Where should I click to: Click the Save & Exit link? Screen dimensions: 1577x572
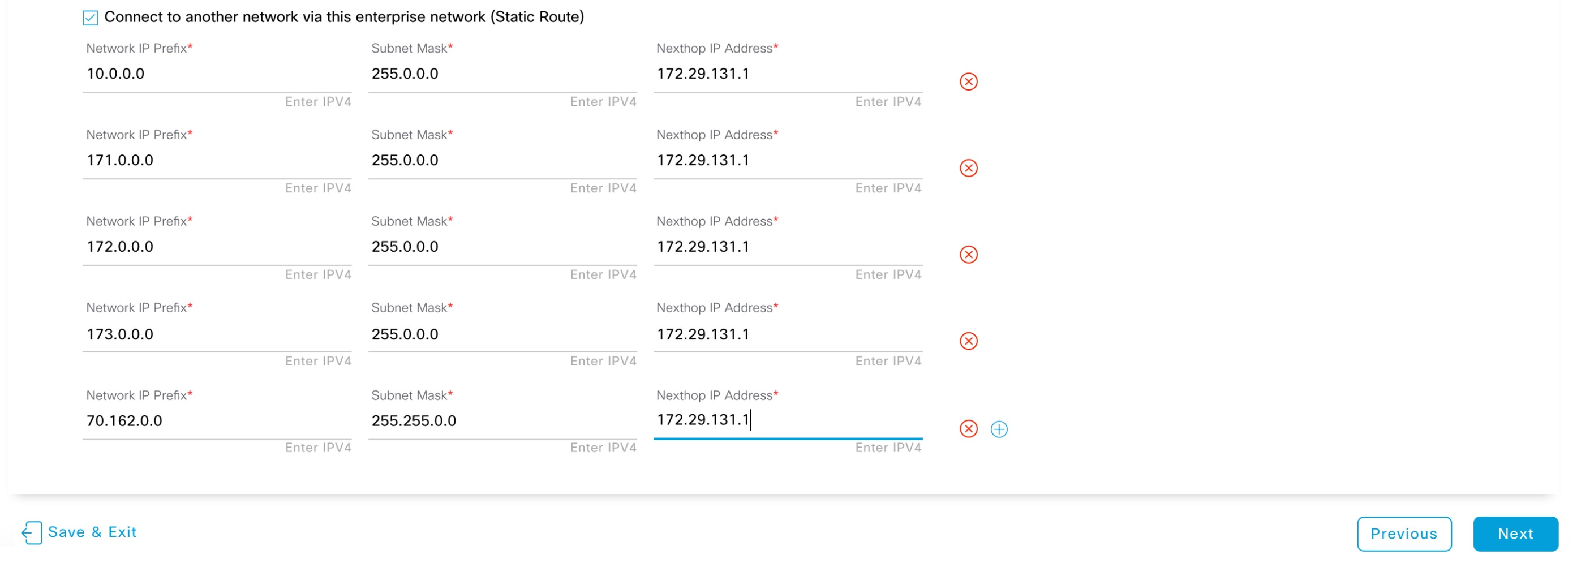click(92, 532)
